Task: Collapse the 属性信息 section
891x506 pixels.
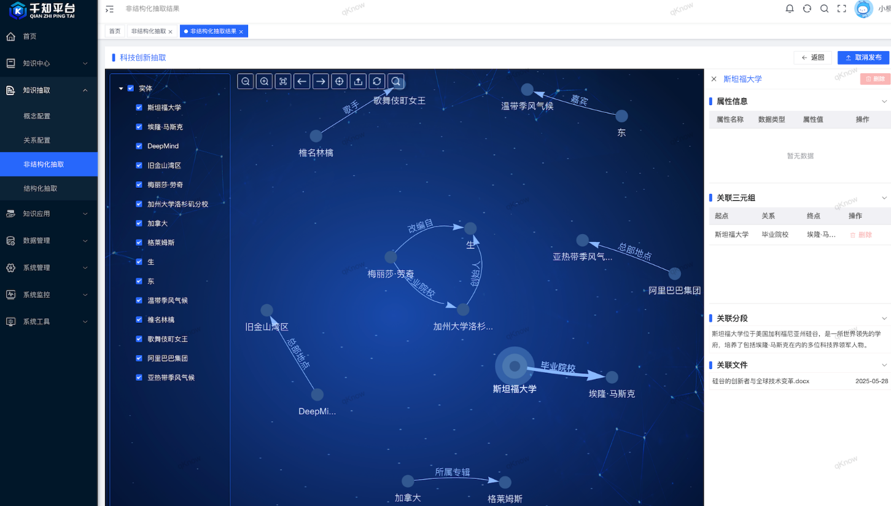Action: click(884, 101)
